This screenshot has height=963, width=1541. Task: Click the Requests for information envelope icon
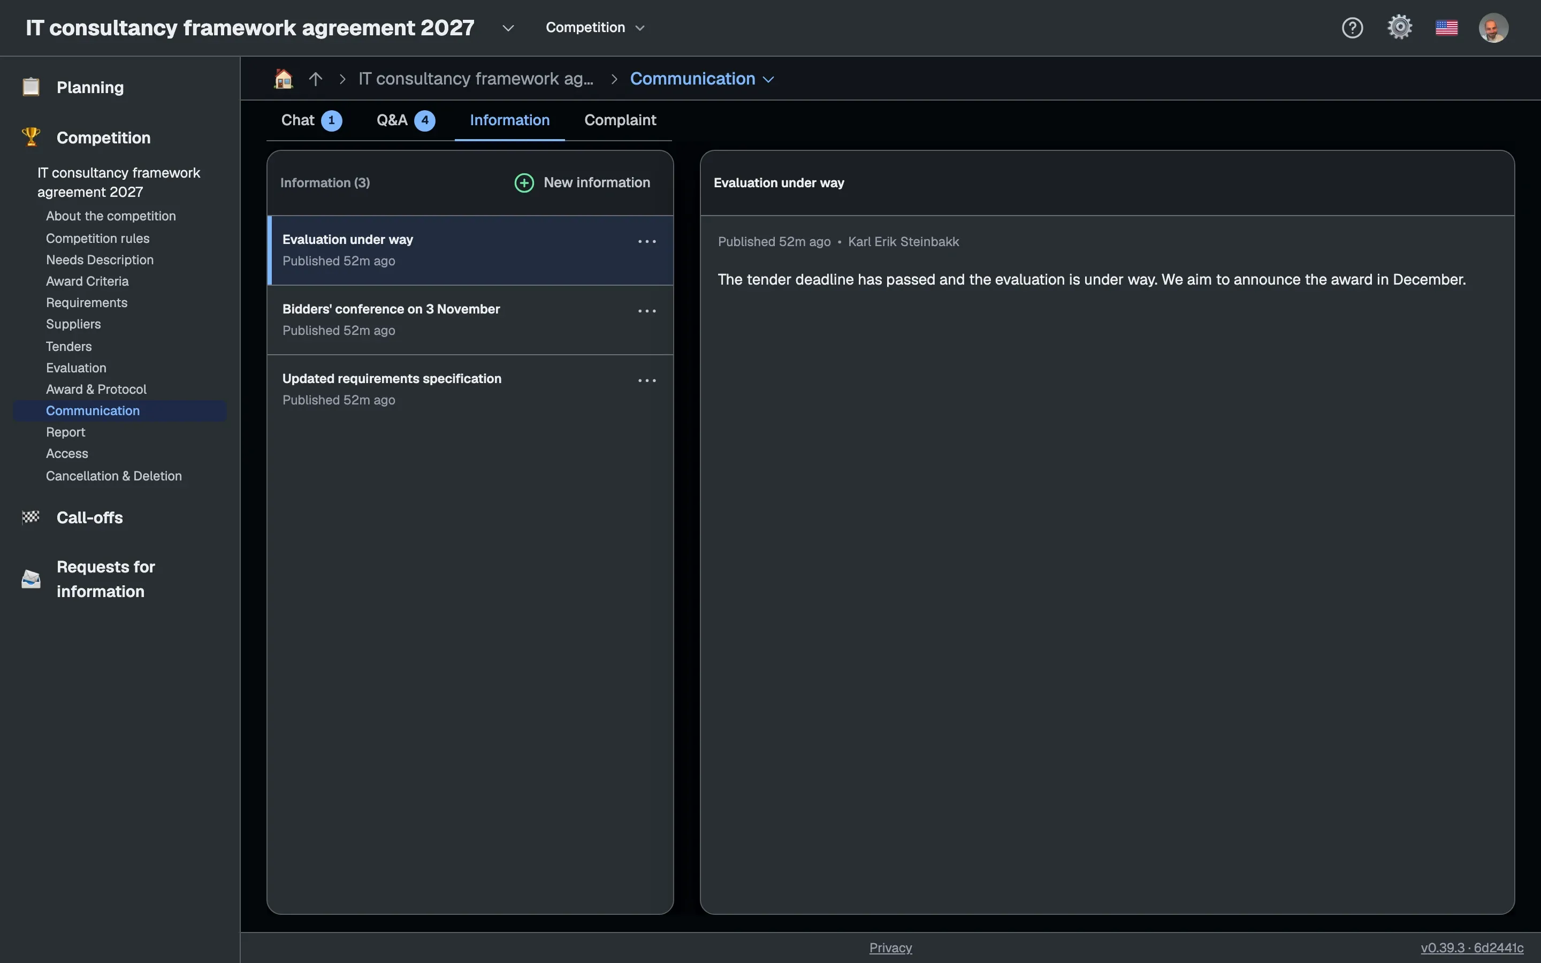click(x=30, y=578)
